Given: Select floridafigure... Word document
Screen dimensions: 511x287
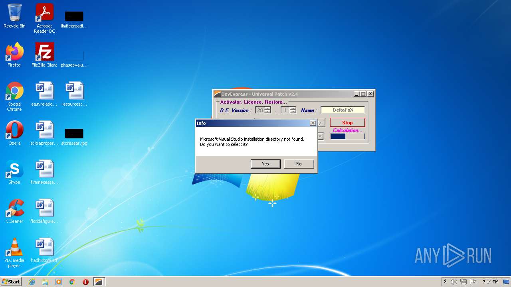Looking at the screenshot, I should coord(44,211).
